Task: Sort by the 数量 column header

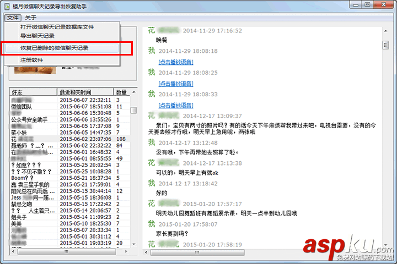Action: [121, 92]
